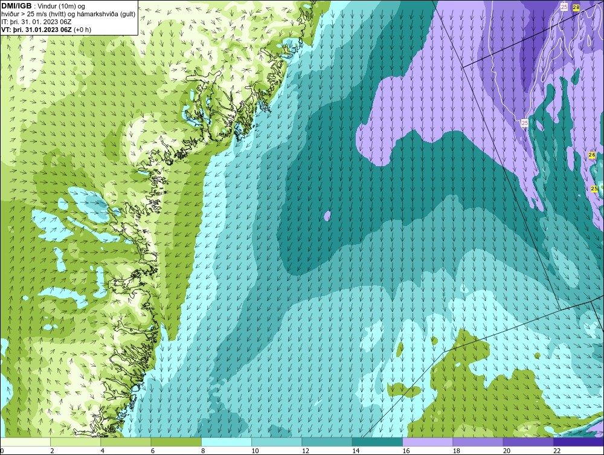Image resolution: width=604 pixels, height=455 pixels.
Task: Click the legend scale value "0"
Action: (x=2, y=451)
